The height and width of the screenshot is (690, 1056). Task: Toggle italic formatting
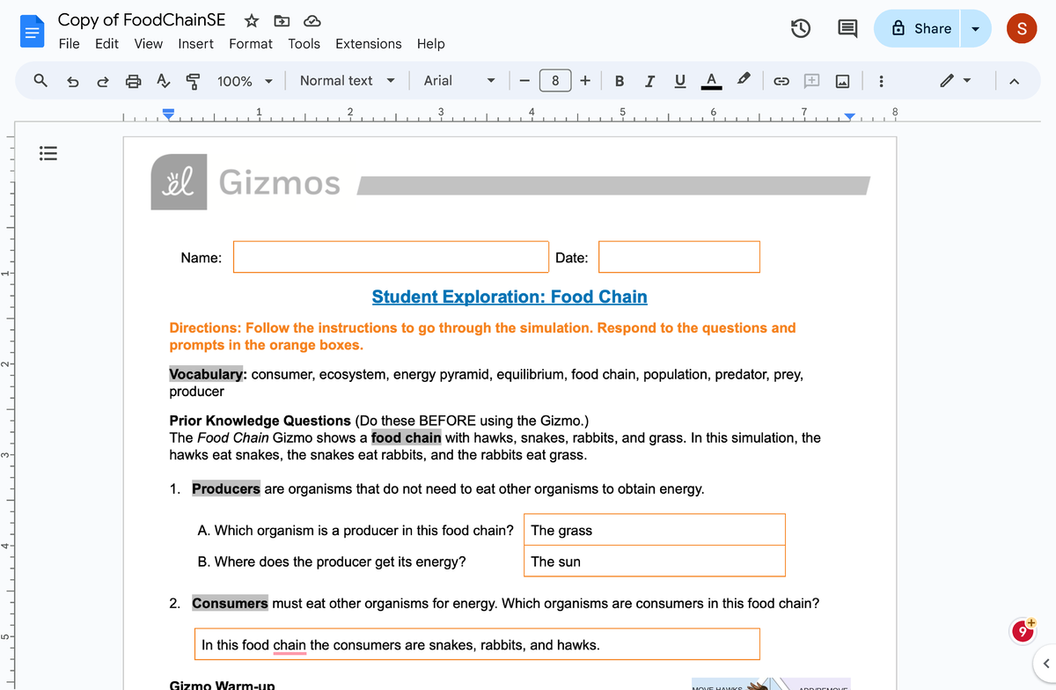tap(649, 80)
